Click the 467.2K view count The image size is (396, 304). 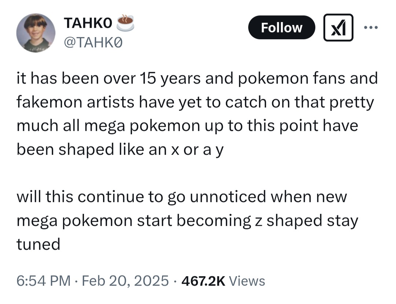click(203, 281)
